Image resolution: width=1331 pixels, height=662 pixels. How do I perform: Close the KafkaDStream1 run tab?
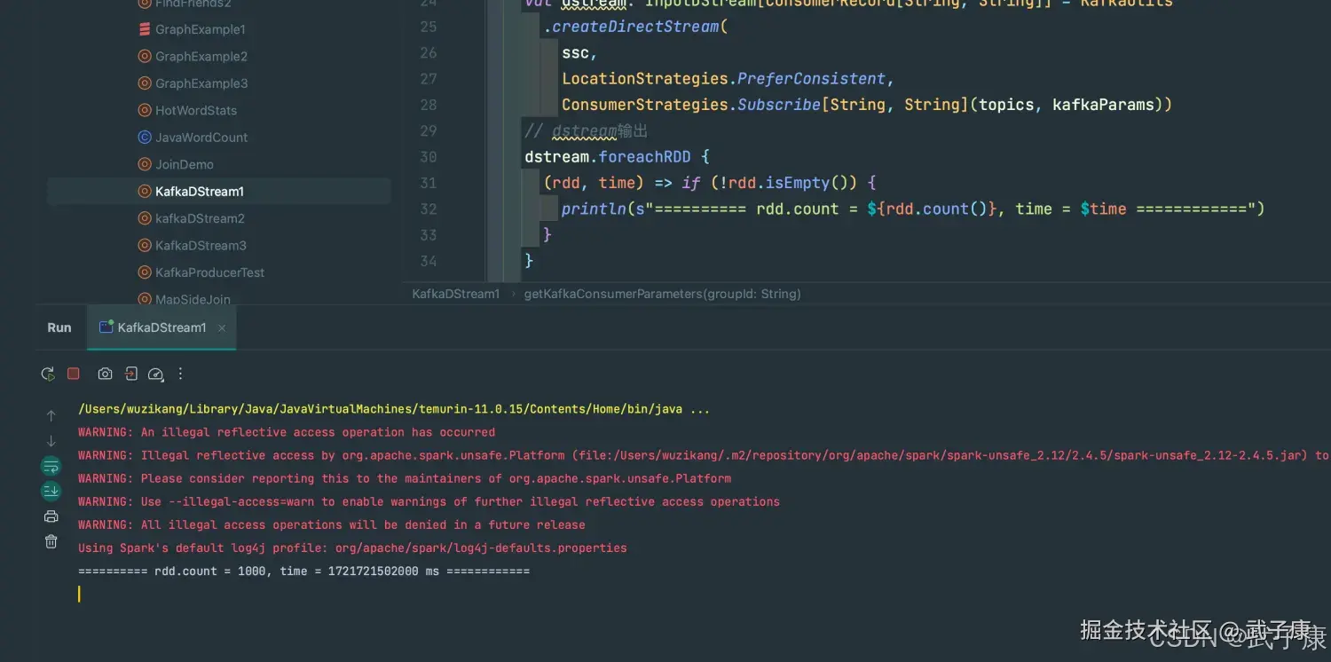coord(222,327)
